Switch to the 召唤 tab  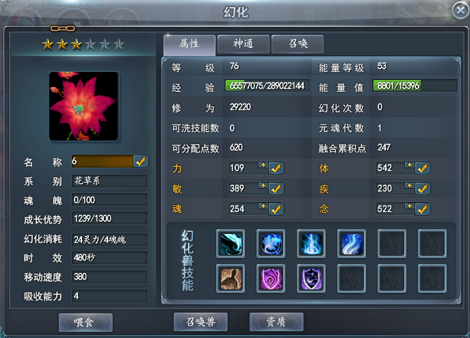tap(298, 44)
